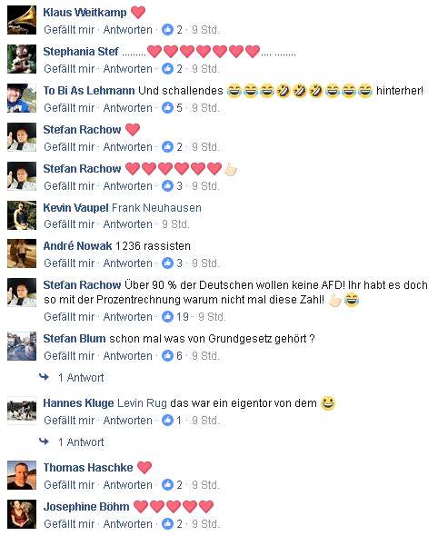438x536 pixels.
Task: Toggle Gefällt mir on Stephania Stef's comment
Action: pyautogui.click(x=69, y=69)
